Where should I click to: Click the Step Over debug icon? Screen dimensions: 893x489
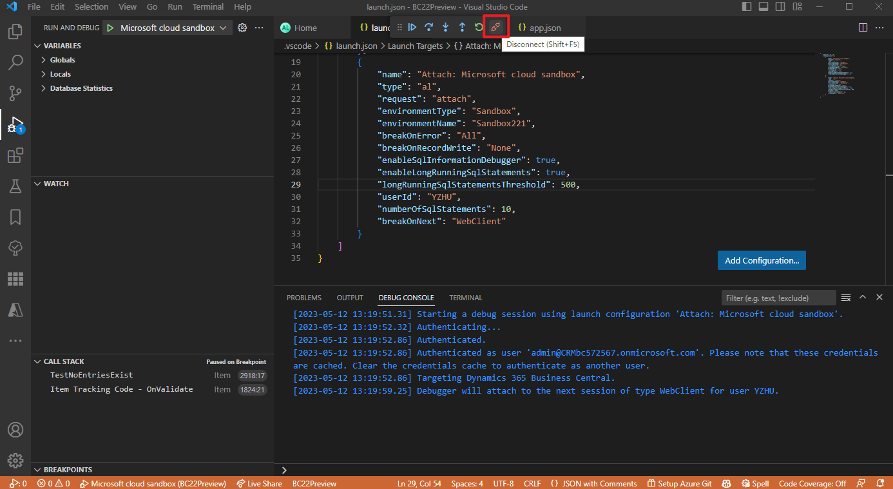[428, 27]
